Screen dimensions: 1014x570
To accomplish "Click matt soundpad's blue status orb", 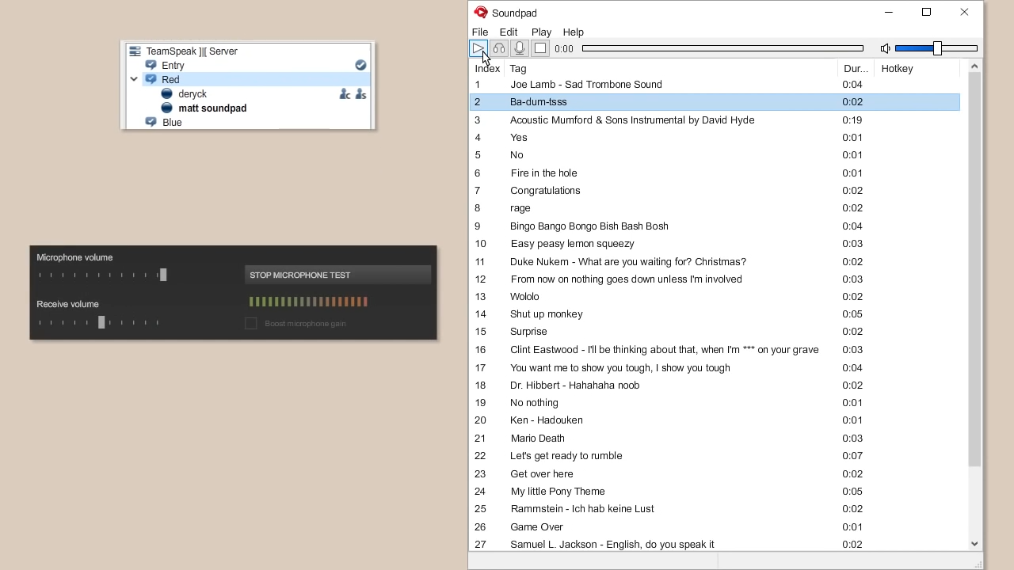I will (167, 108).
